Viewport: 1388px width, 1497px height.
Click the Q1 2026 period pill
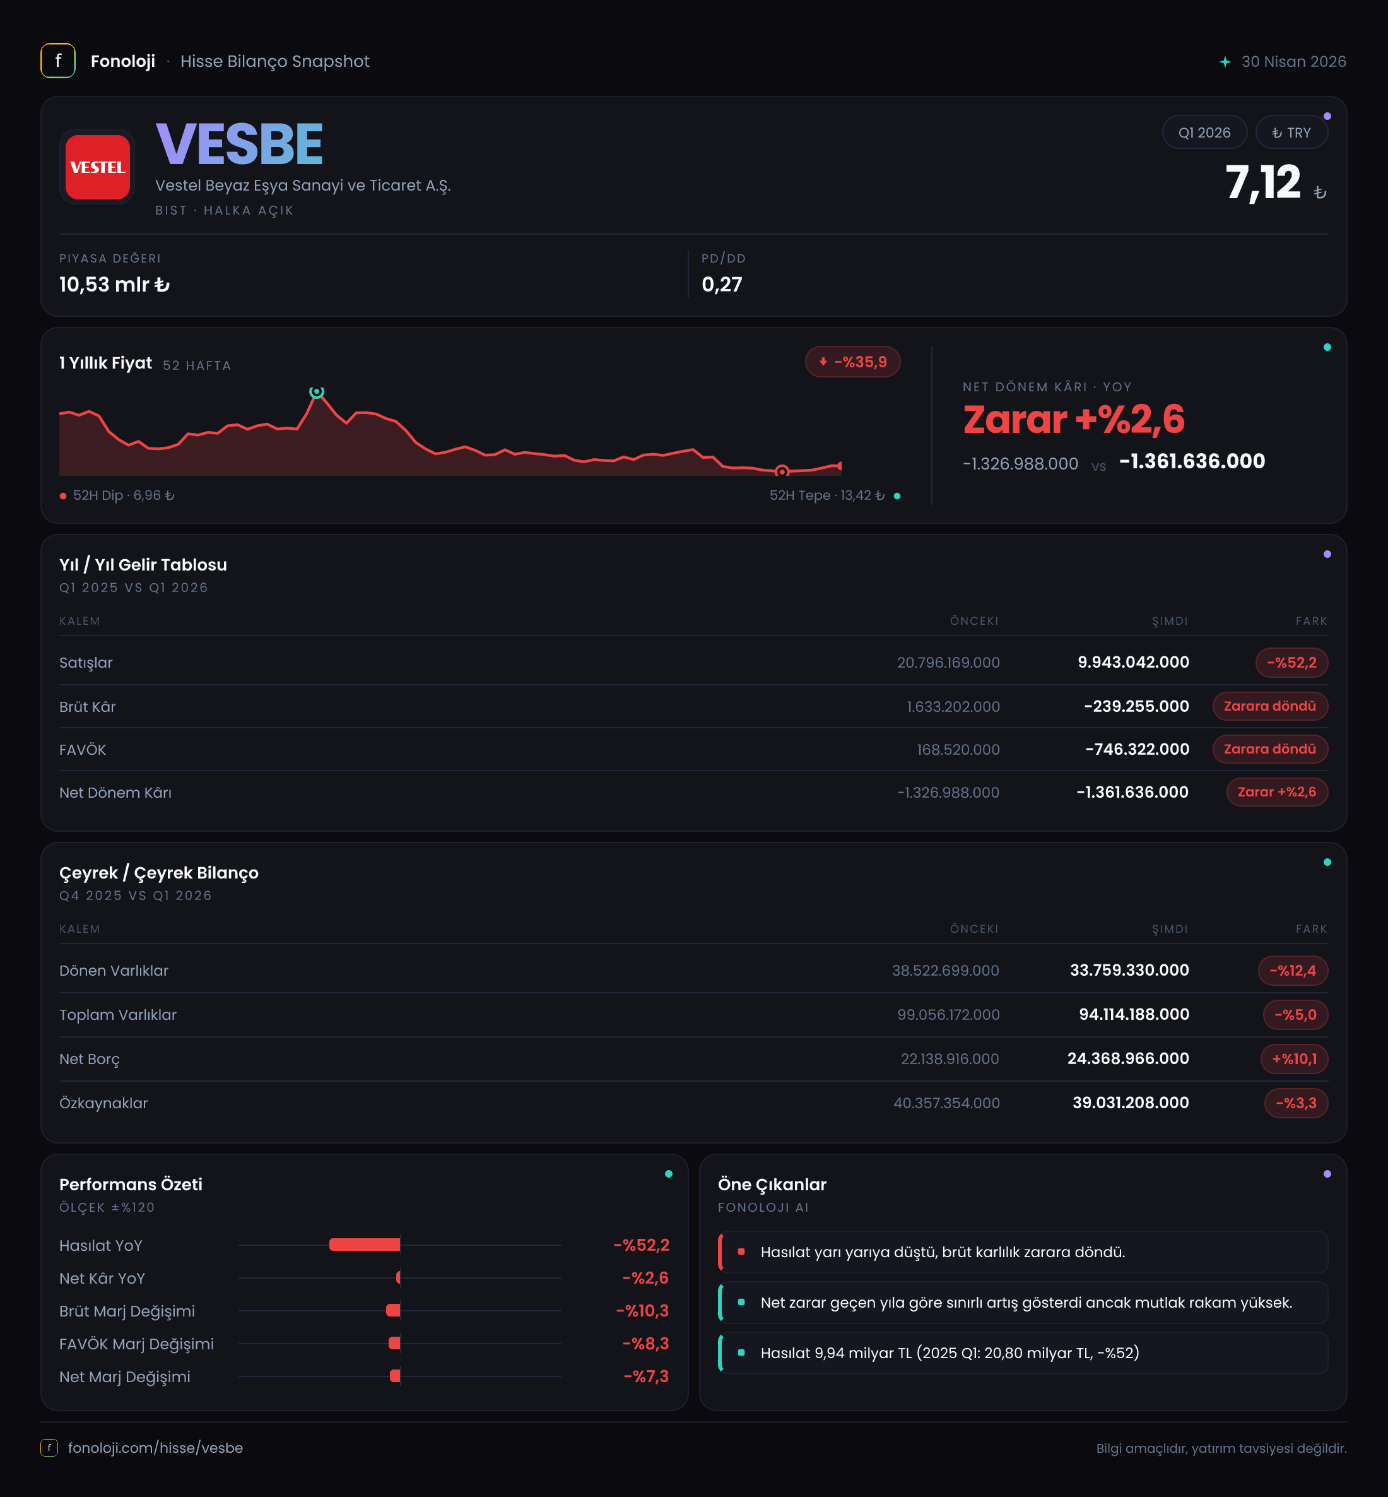(x=1205, y=132)
